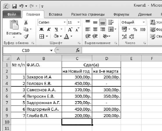Open the Общий number format dropdown
Screen dimensions: 162x131
pos(144,22)
